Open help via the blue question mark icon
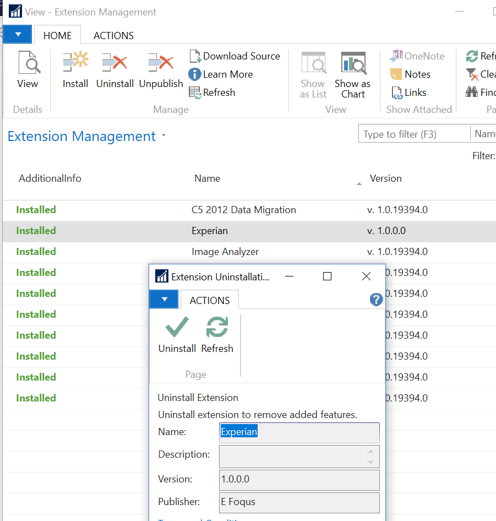Screen dimensions: 496x521 (376, 300)
